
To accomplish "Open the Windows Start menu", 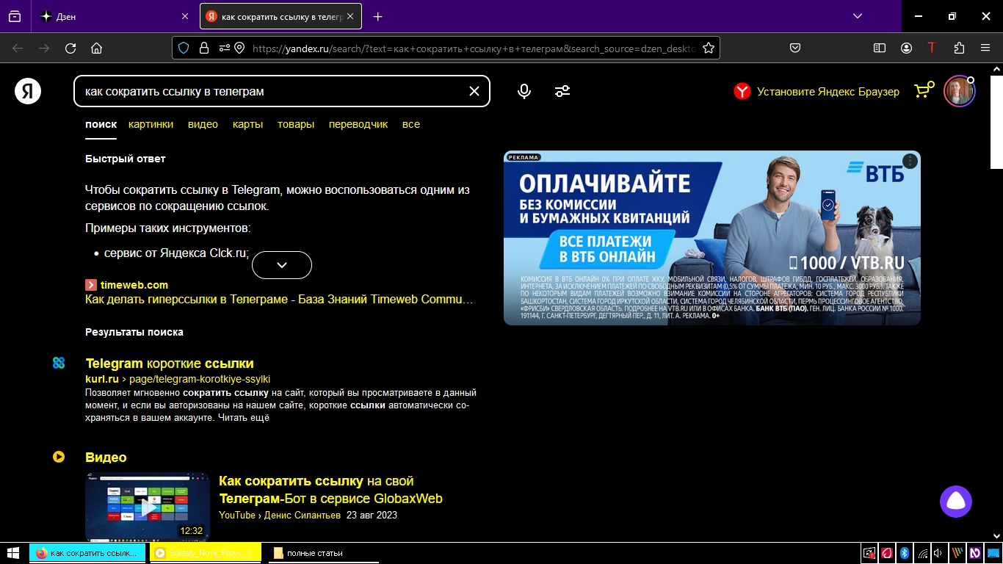I will click(x=13, y=553).
